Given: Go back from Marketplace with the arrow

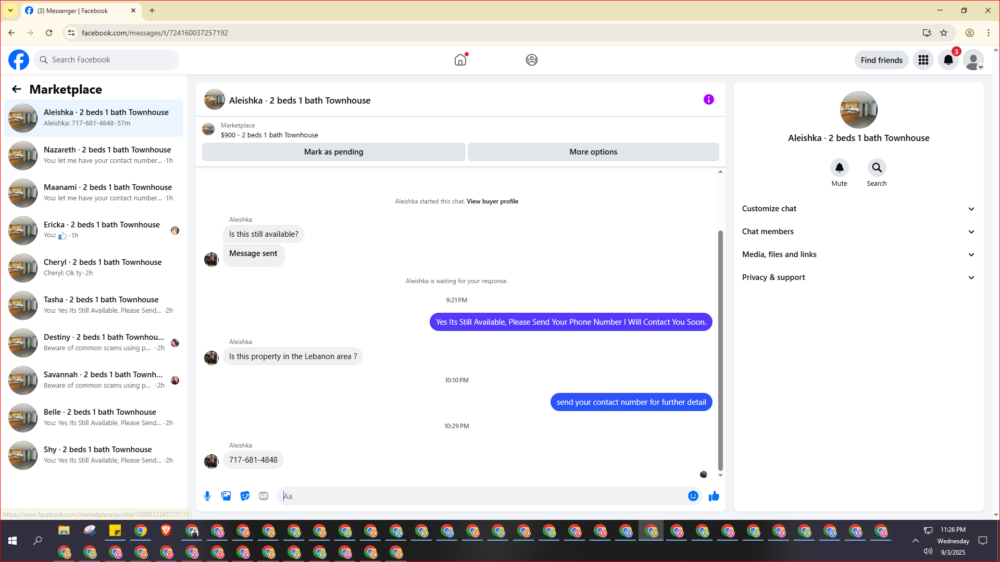Looking at the screenshot, I should [x=17, y=89].
